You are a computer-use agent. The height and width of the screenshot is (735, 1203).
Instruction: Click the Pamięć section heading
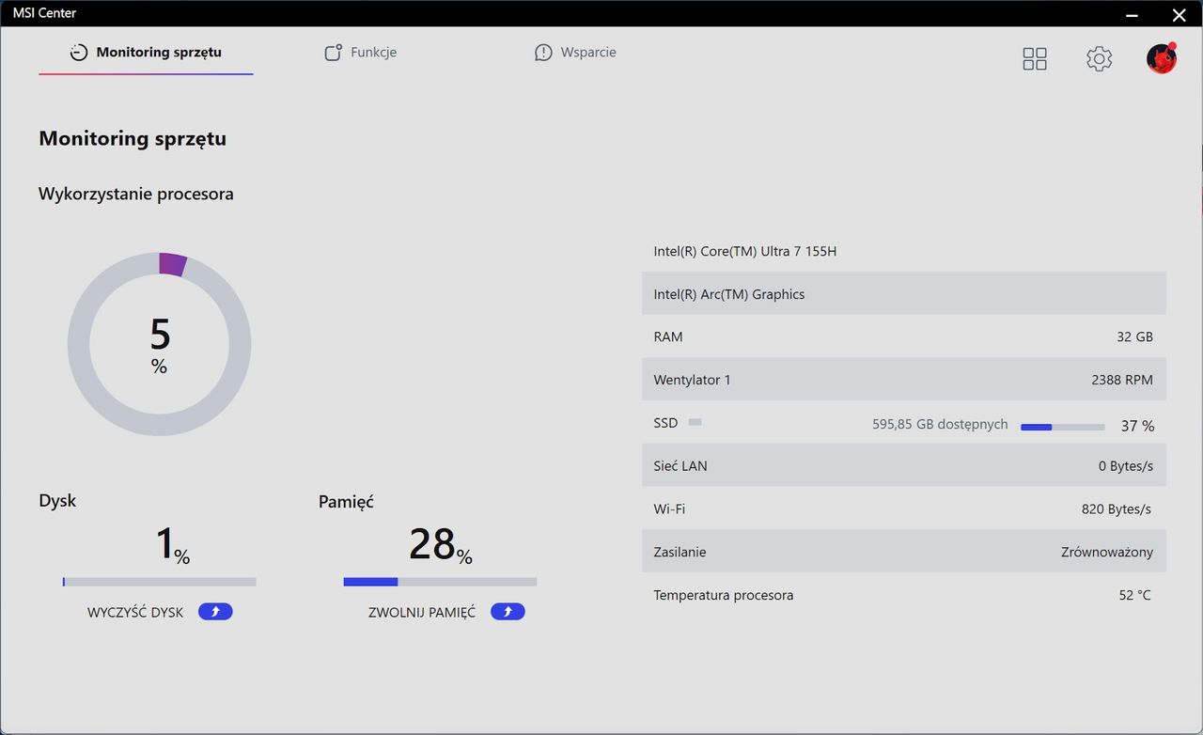click(346, 502)
